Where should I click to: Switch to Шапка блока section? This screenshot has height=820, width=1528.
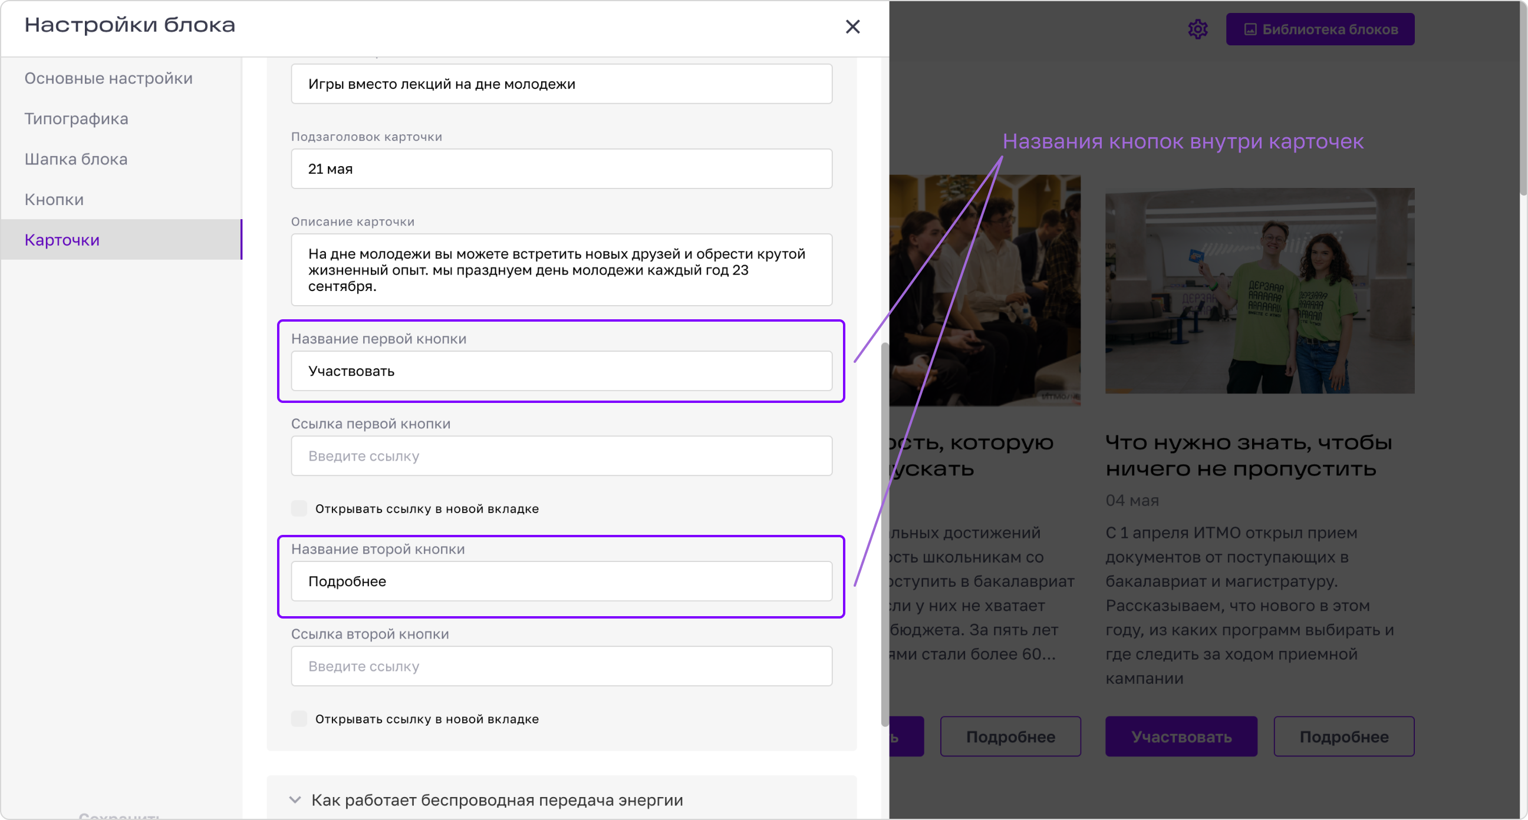click(121, 159)
